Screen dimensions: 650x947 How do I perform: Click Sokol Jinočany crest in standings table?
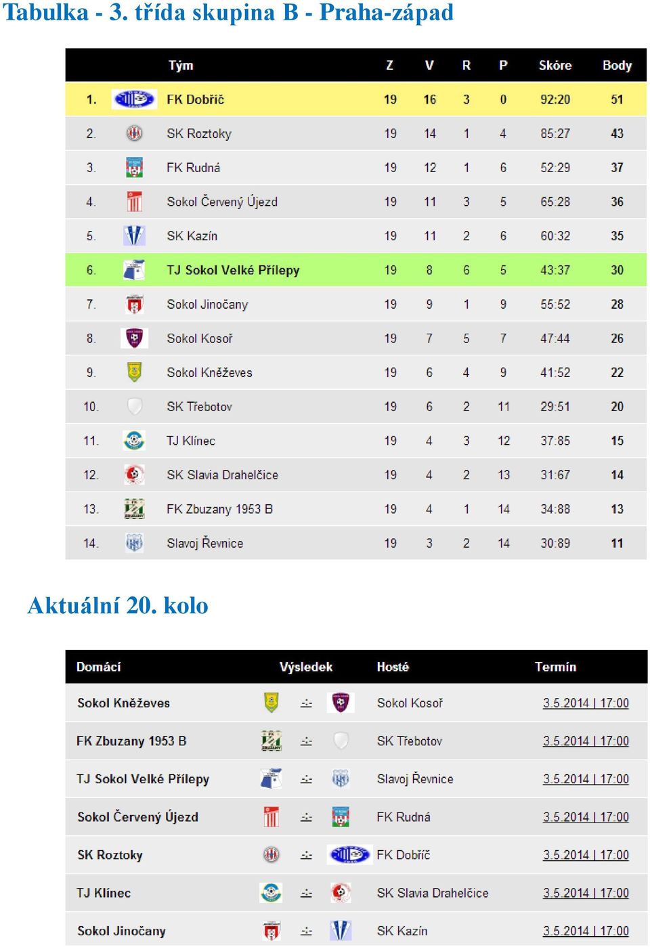click(x=134, y=304)
